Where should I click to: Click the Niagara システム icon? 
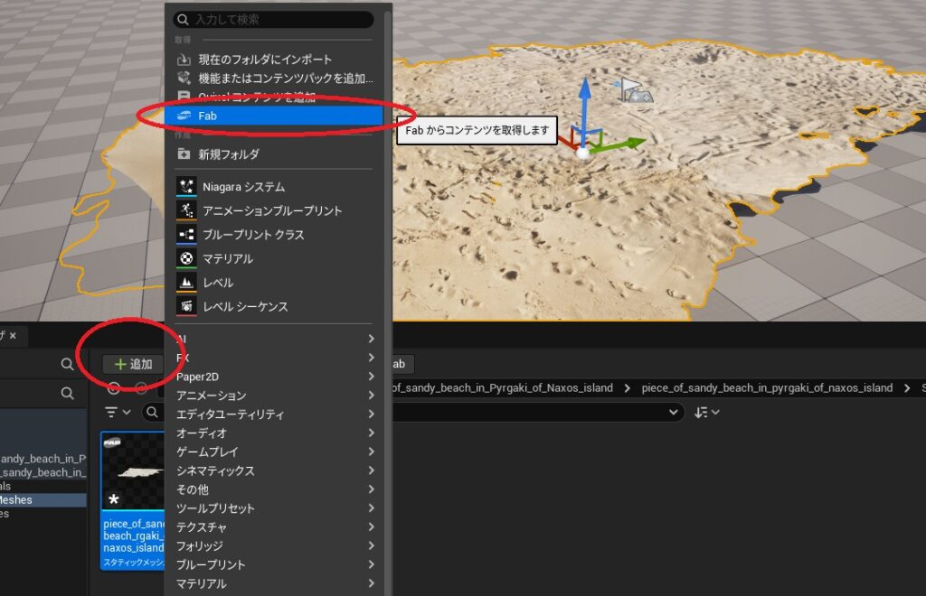pyautogui.click(x=185, y=187)
